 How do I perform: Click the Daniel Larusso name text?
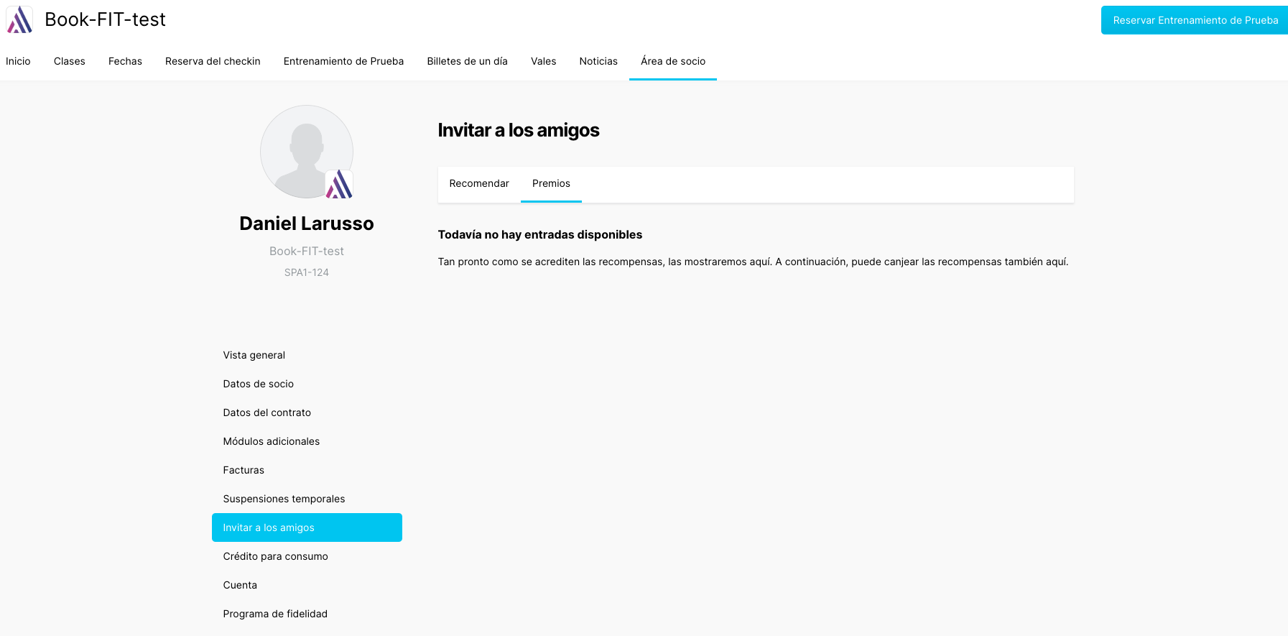tap(307, 223)
